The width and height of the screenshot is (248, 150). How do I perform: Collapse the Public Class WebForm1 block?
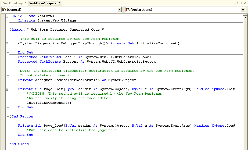7,16
